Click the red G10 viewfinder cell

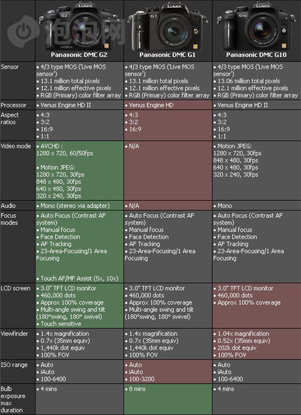pos(256,344)
